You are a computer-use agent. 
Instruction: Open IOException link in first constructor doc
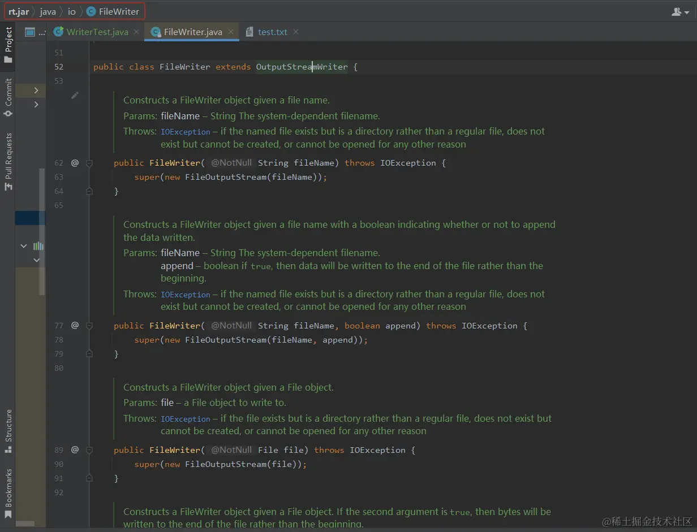pyautogui.click(x=186, y=132)
